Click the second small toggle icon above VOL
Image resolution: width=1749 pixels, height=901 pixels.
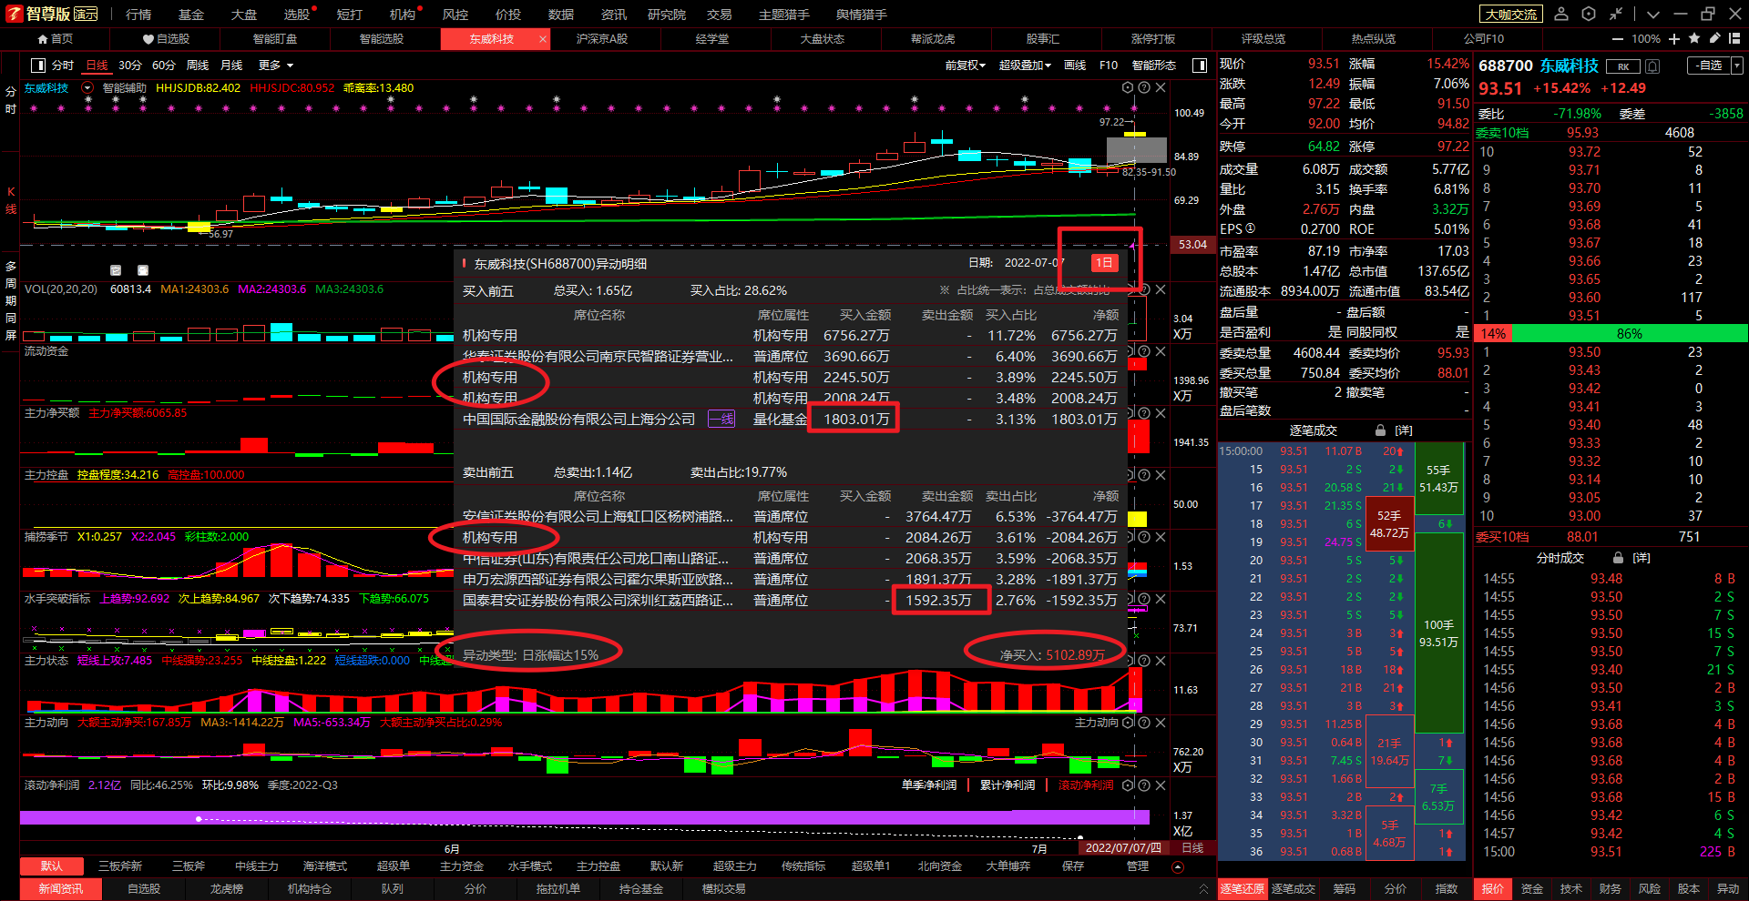[143, 270]
